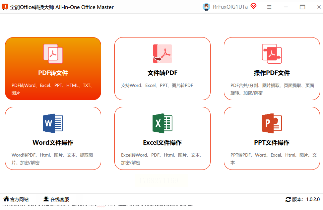
Task: Open the Excel文件操作 title
Action: coord(162,143)
